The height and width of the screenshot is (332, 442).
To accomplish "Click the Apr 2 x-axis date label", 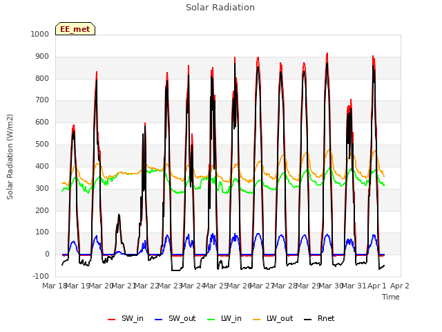I will (400, 286).
